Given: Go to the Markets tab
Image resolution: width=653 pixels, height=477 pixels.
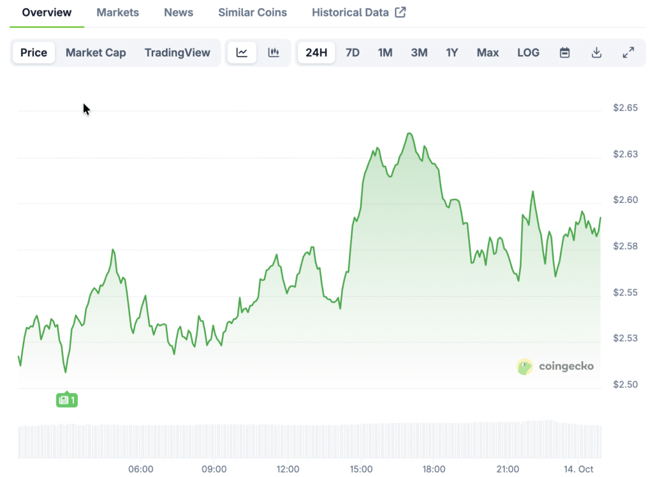Looking at the screenshot, I should click(x=117, y=13).
